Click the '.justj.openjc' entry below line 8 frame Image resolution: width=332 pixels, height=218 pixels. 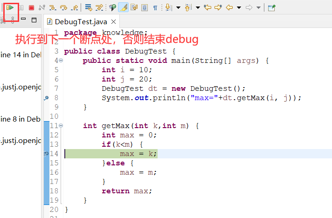tap(21, 140)
